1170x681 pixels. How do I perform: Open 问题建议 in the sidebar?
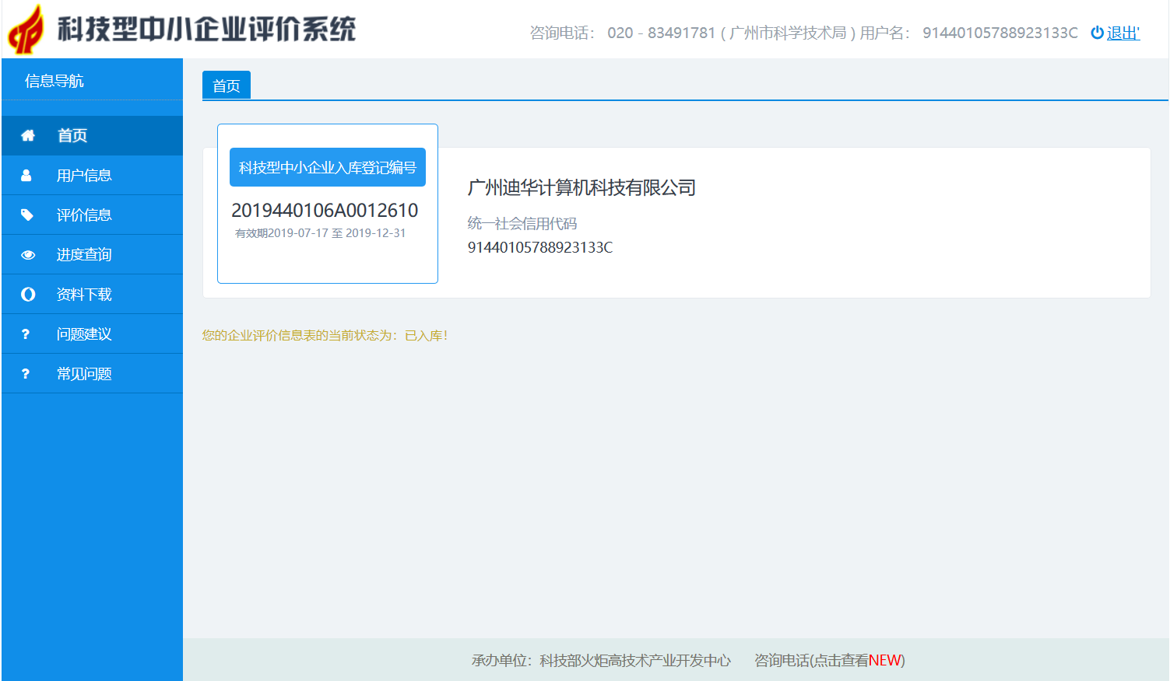[x=92, y=334]
